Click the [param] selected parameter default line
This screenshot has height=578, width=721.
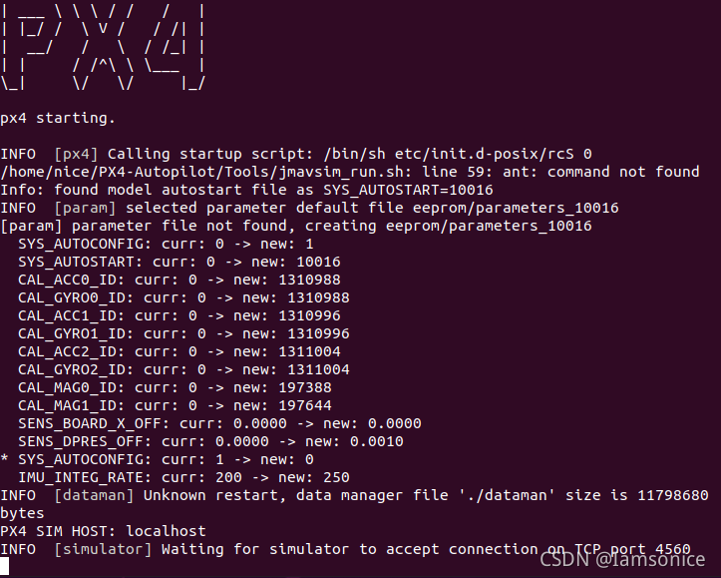point(309,208)
